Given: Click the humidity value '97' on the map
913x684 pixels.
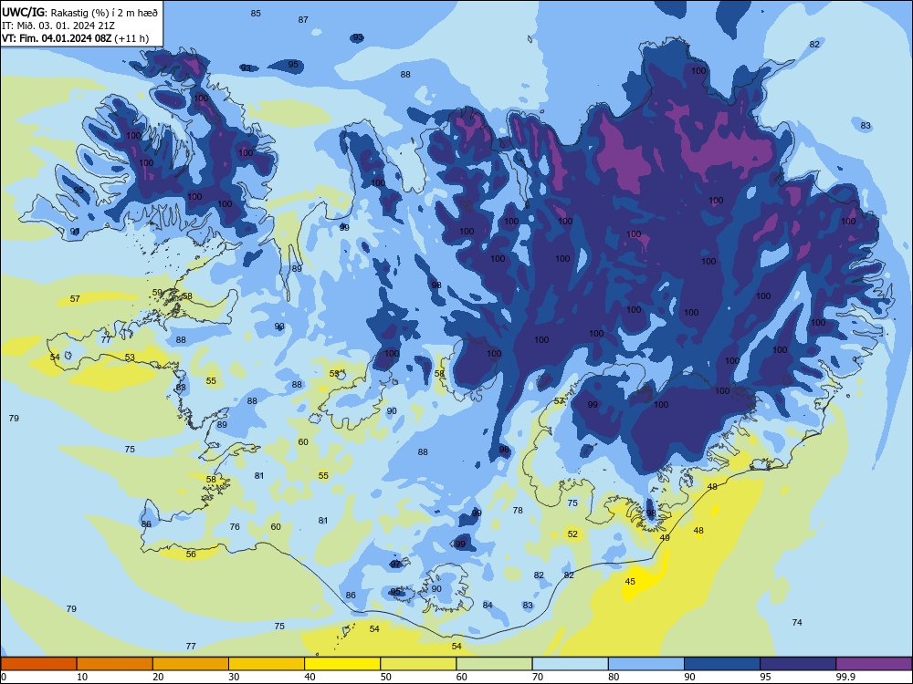Looking at the screenshot, I should (396, 565).
